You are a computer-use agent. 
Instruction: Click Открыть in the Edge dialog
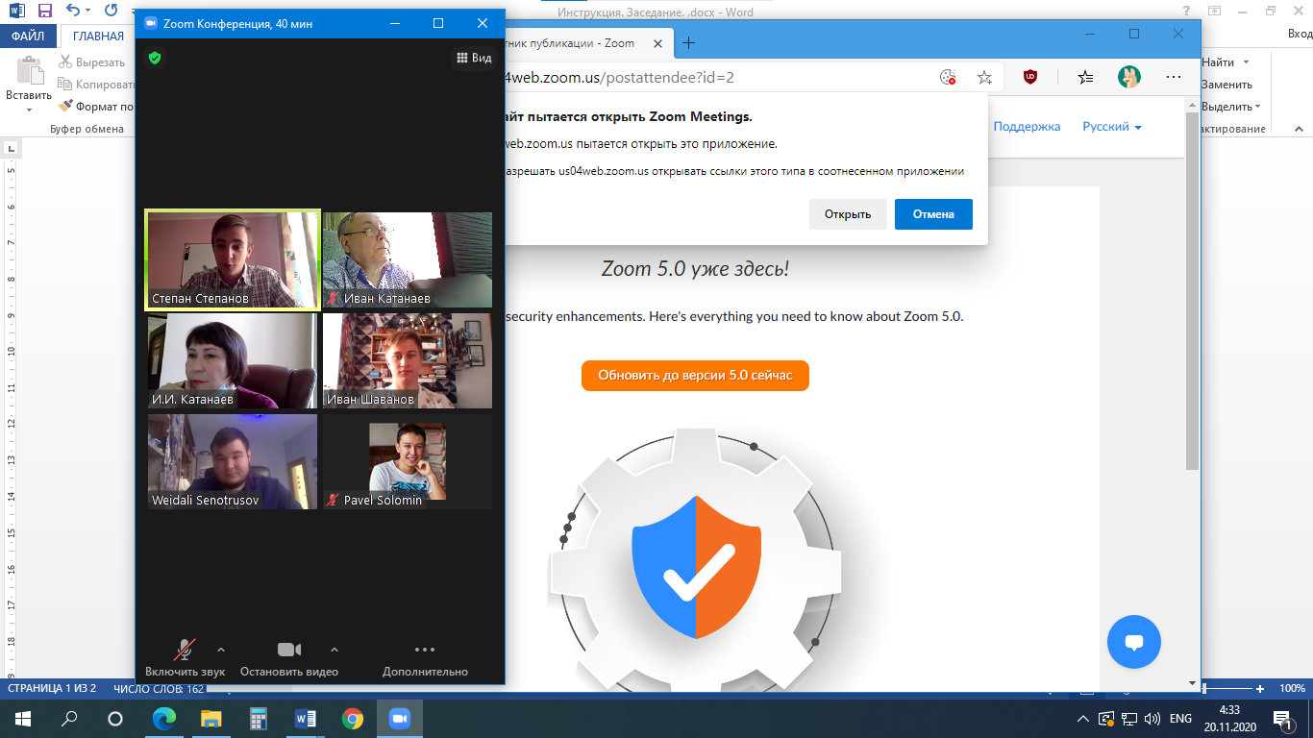[848, 214]
